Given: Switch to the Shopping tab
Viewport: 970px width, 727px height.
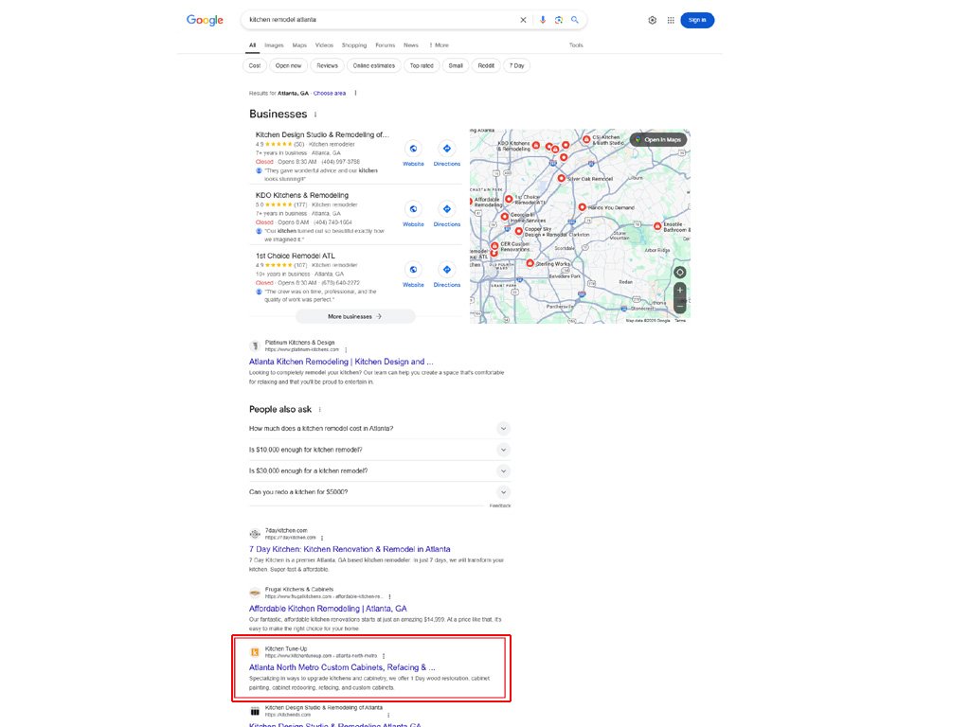Looking at the screenshot, I should pyautogui.click(x=354, y=45).
